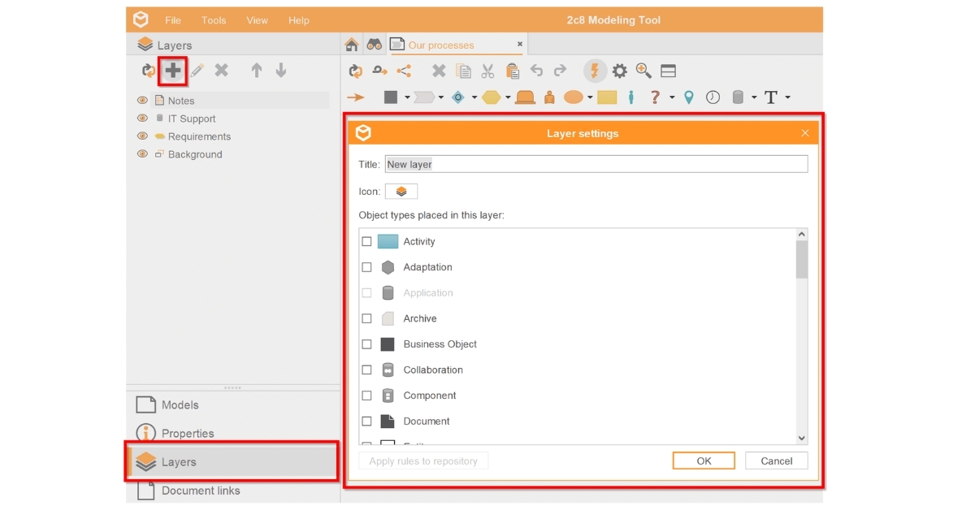Open dropdown arrow beside grey process arrow symbol

440,97
